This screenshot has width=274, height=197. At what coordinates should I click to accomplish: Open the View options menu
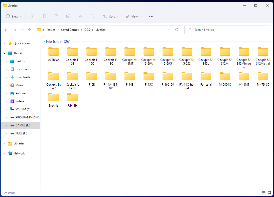click(x=133, y=17)
